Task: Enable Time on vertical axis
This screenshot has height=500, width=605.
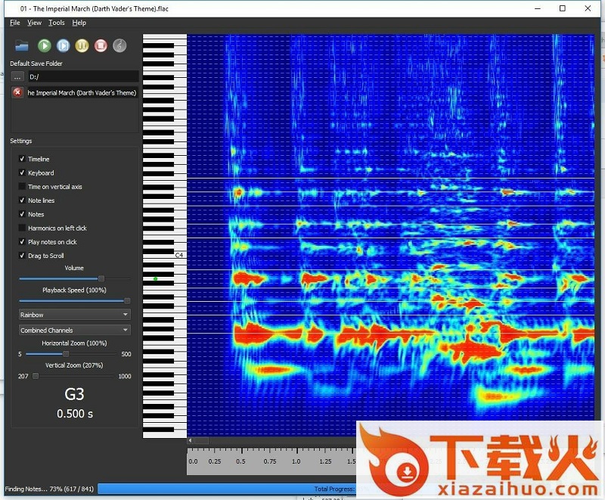Action: click(x=22, y=186)
